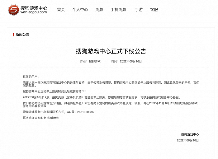Click the date below the bottom signature
This screenshot has width=218, height=159.
pyautogui.click(x=188, y=140)
